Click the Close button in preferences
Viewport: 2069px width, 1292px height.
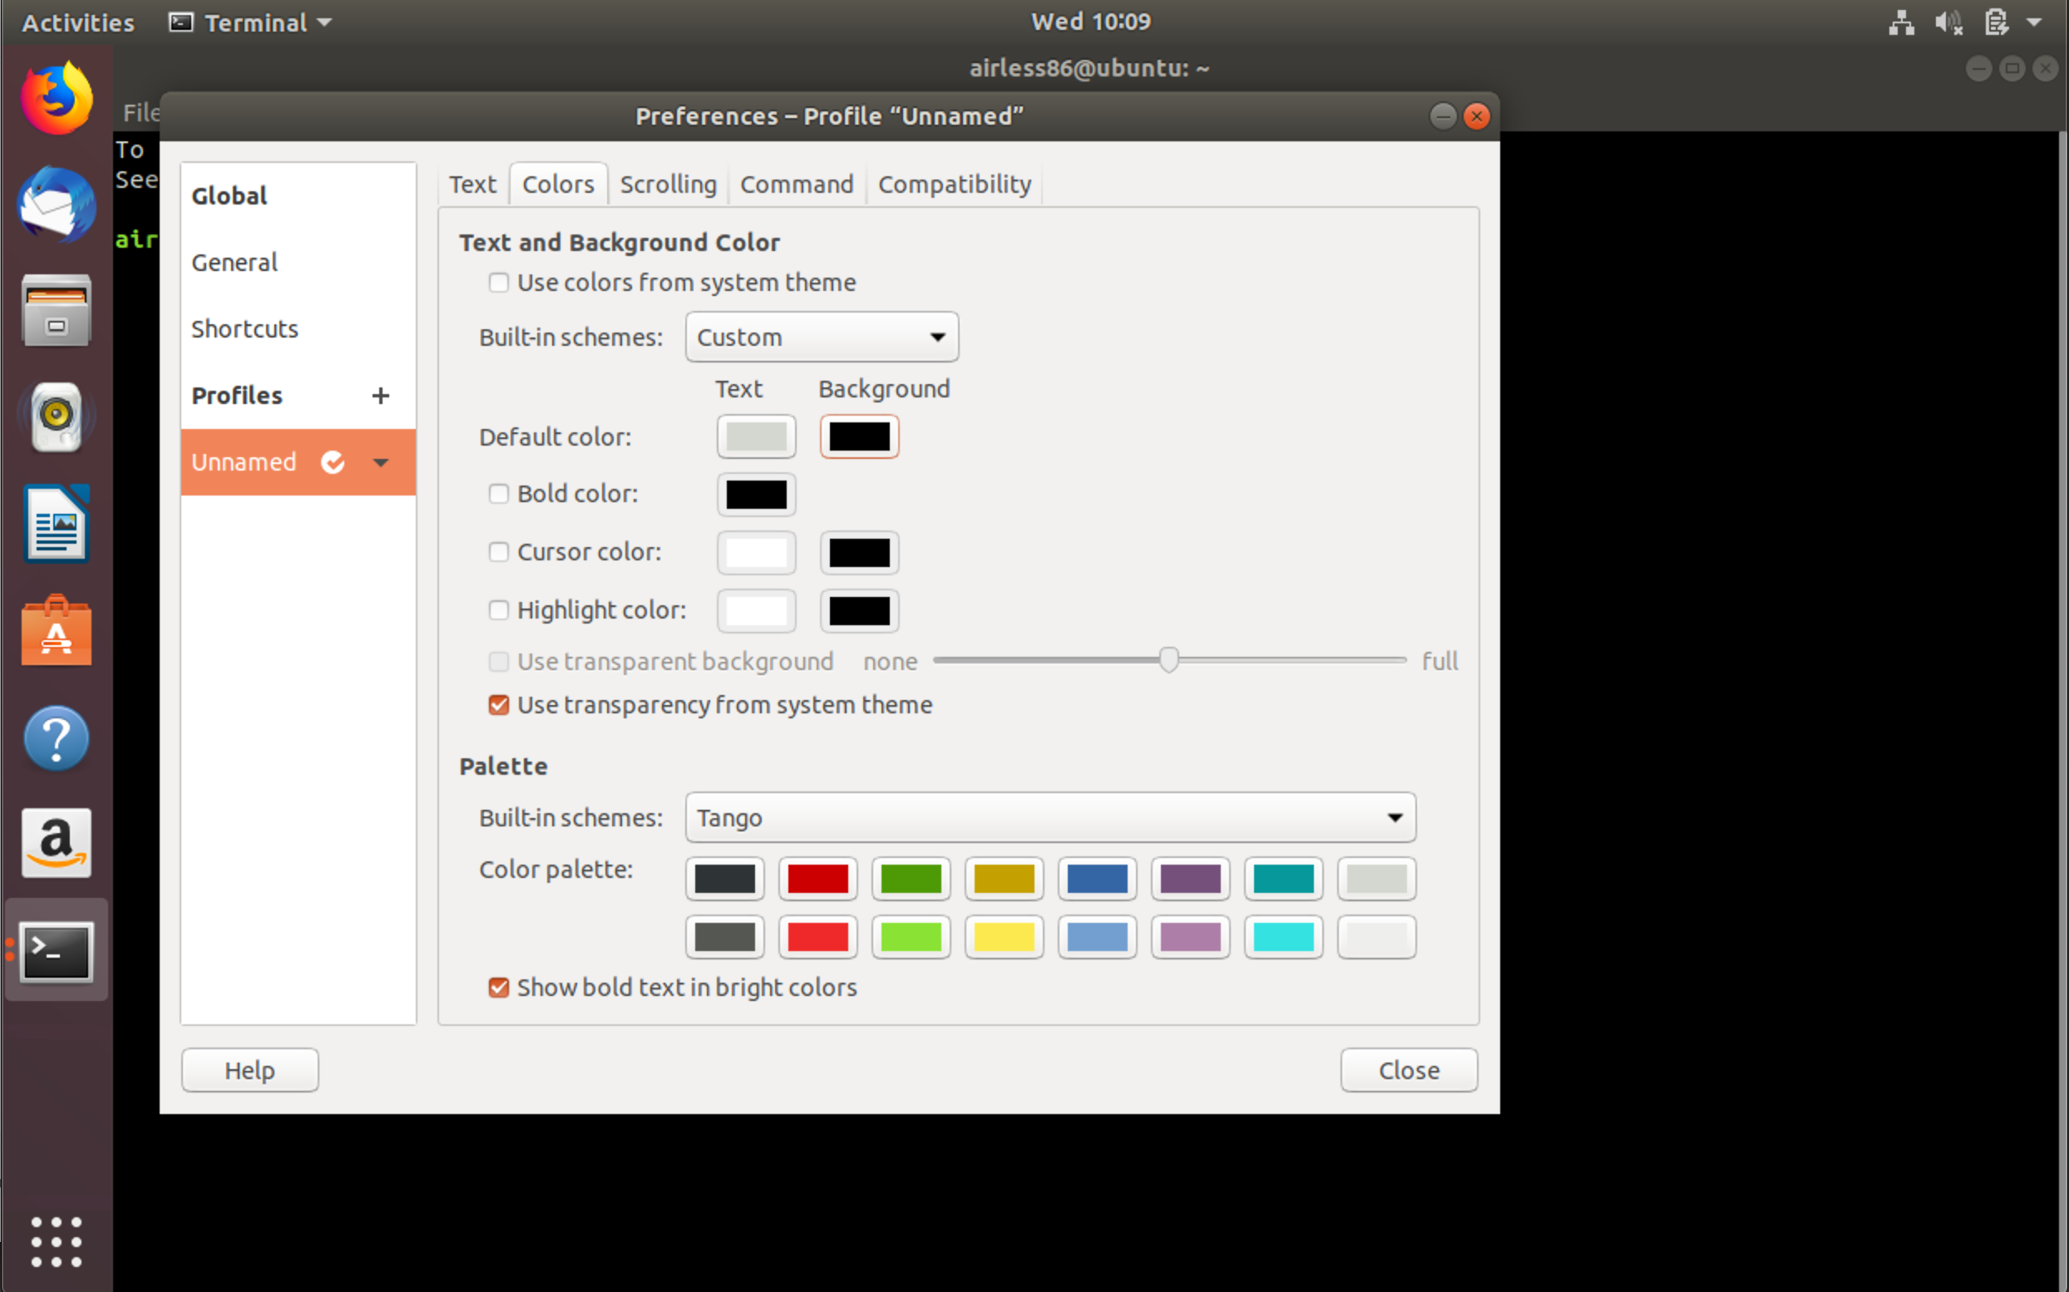click(1408, 1070)
